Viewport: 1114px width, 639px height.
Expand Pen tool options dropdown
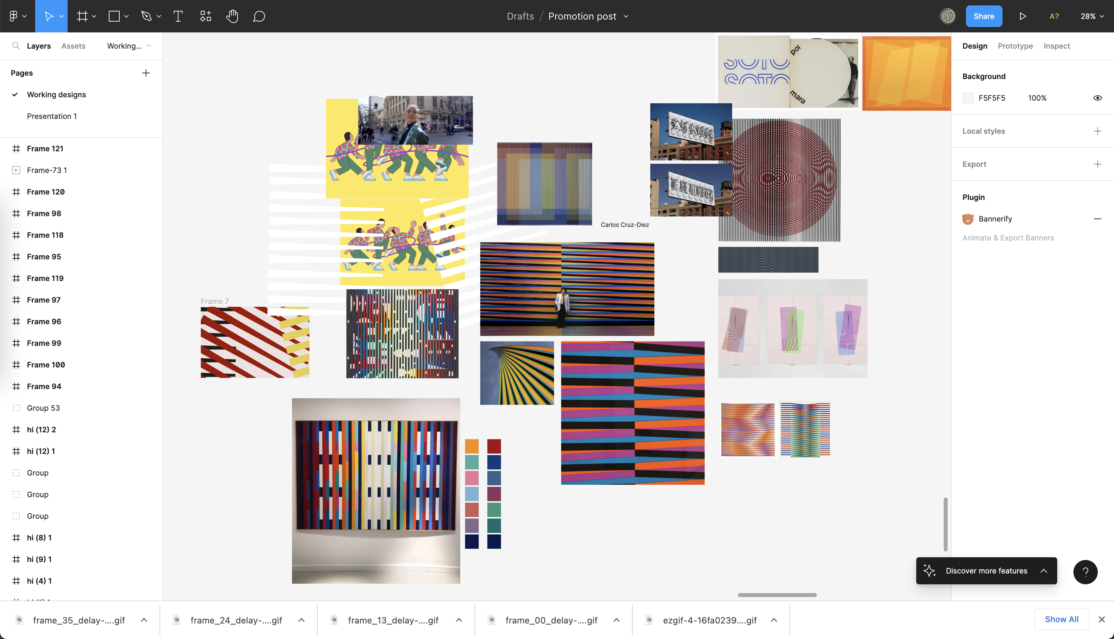point(159,16)
